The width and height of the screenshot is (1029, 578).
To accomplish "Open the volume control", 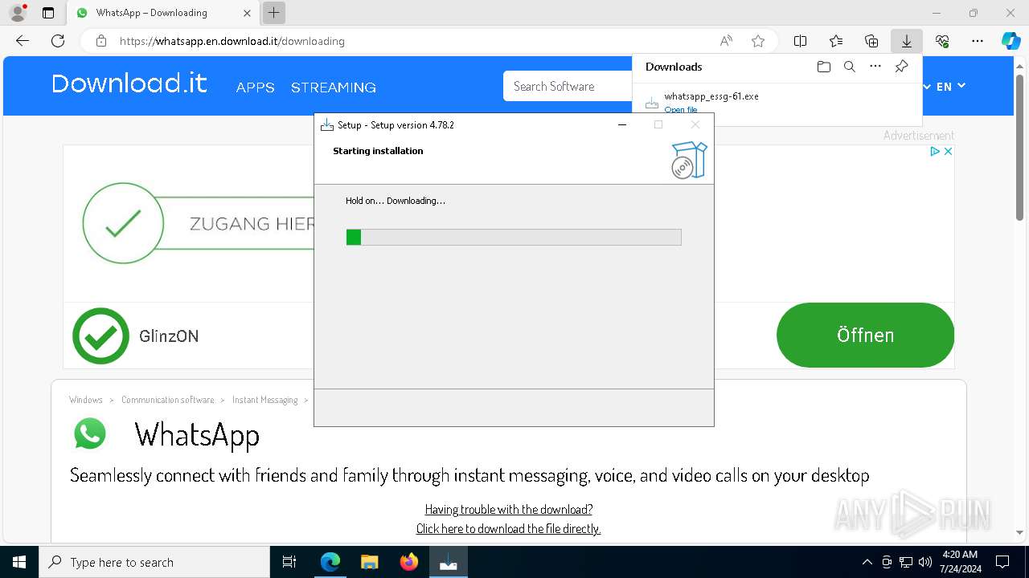I will [x=924, y=562].
